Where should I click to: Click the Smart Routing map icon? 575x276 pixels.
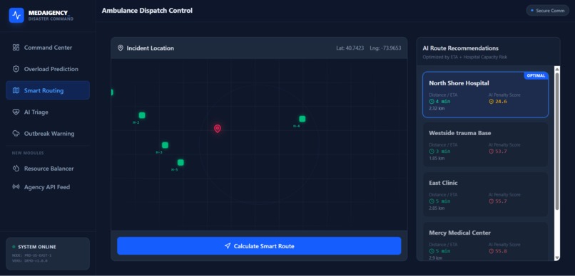[16, 90]
